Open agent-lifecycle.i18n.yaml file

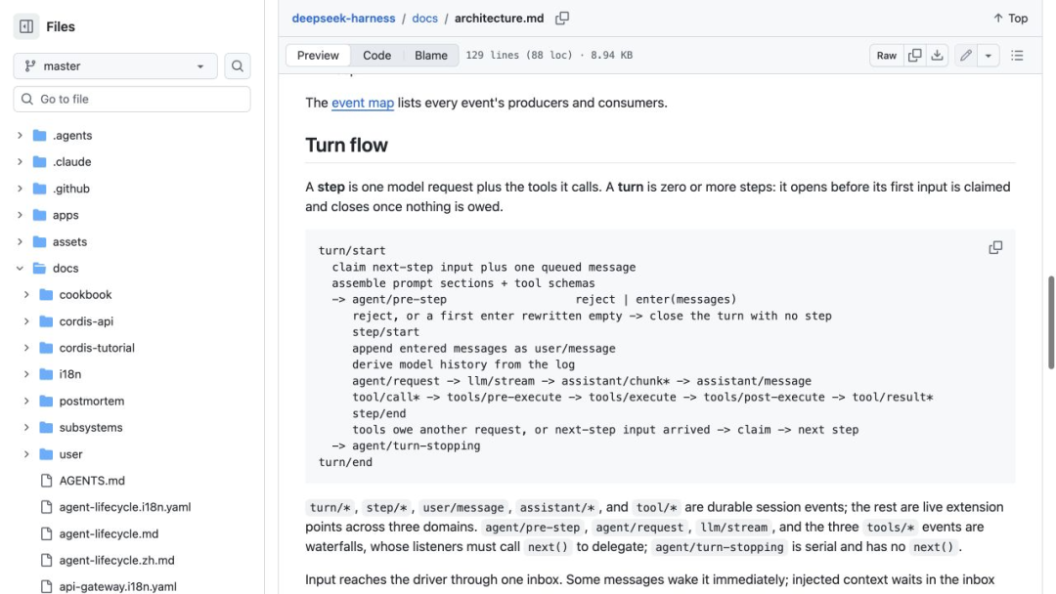click(x=124, y=507)
